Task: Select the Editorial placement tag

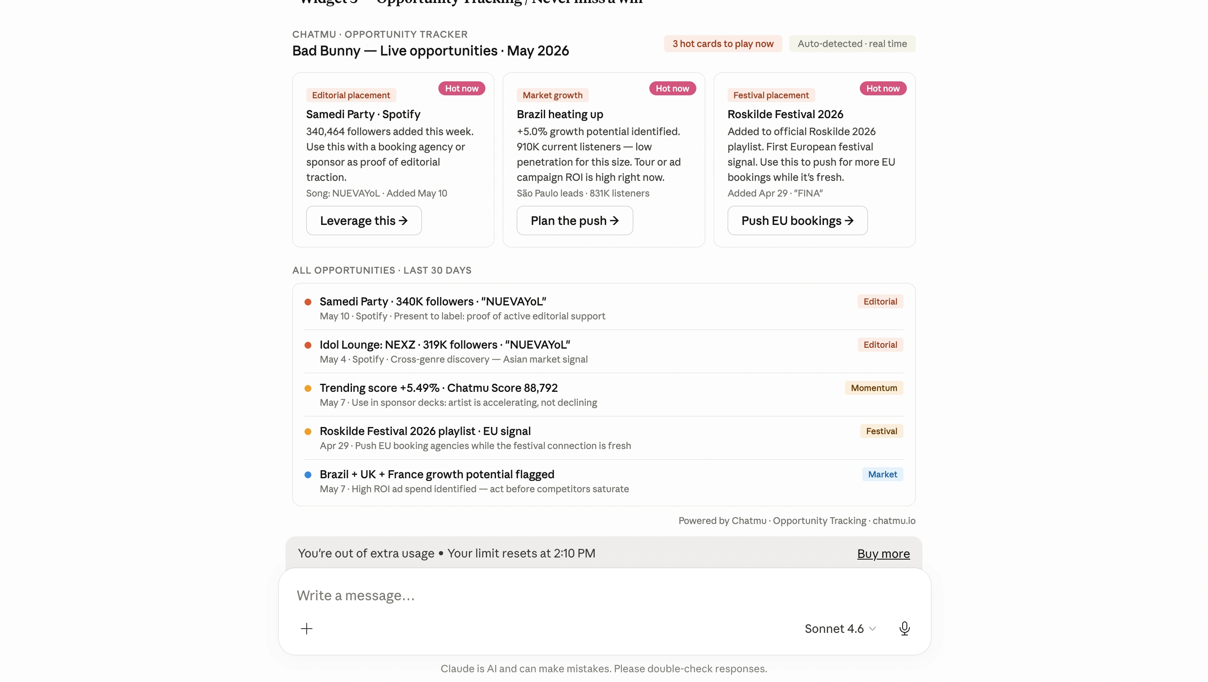Action: pos(351,95)
